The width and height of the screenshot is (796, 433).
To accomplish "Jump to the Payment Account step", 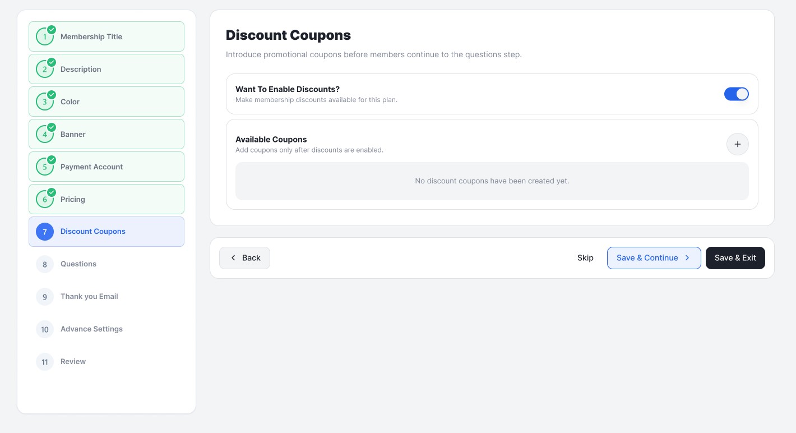I will [x=107, y=167].
